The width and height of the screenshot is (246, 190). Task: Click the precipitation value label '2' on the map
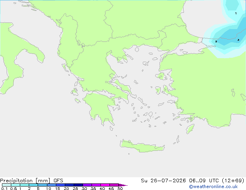point(216,41)
